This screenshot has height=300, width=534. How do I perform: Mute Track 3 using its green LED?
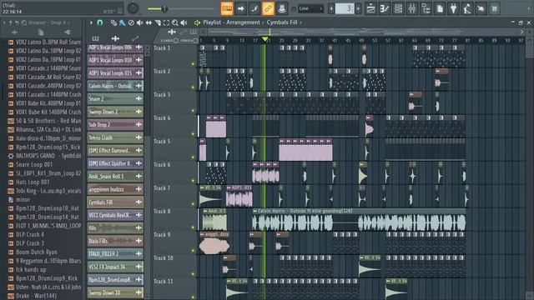pyautogui.click(x=193, y=111)
